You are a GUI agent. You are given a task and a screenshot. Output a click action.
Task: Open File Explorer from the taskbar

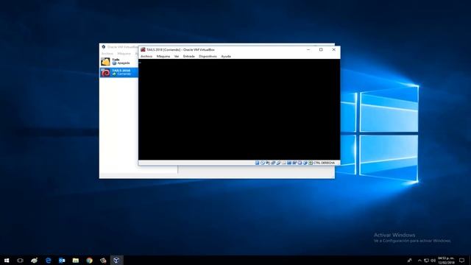76,260
